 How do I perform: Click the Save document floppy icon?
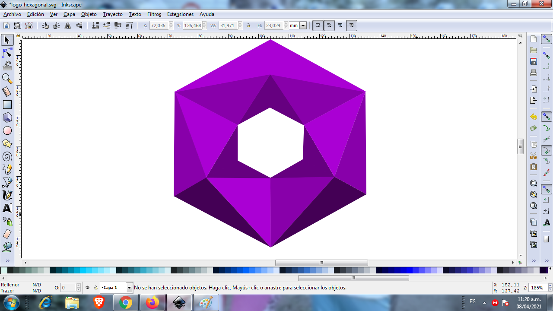534,61
